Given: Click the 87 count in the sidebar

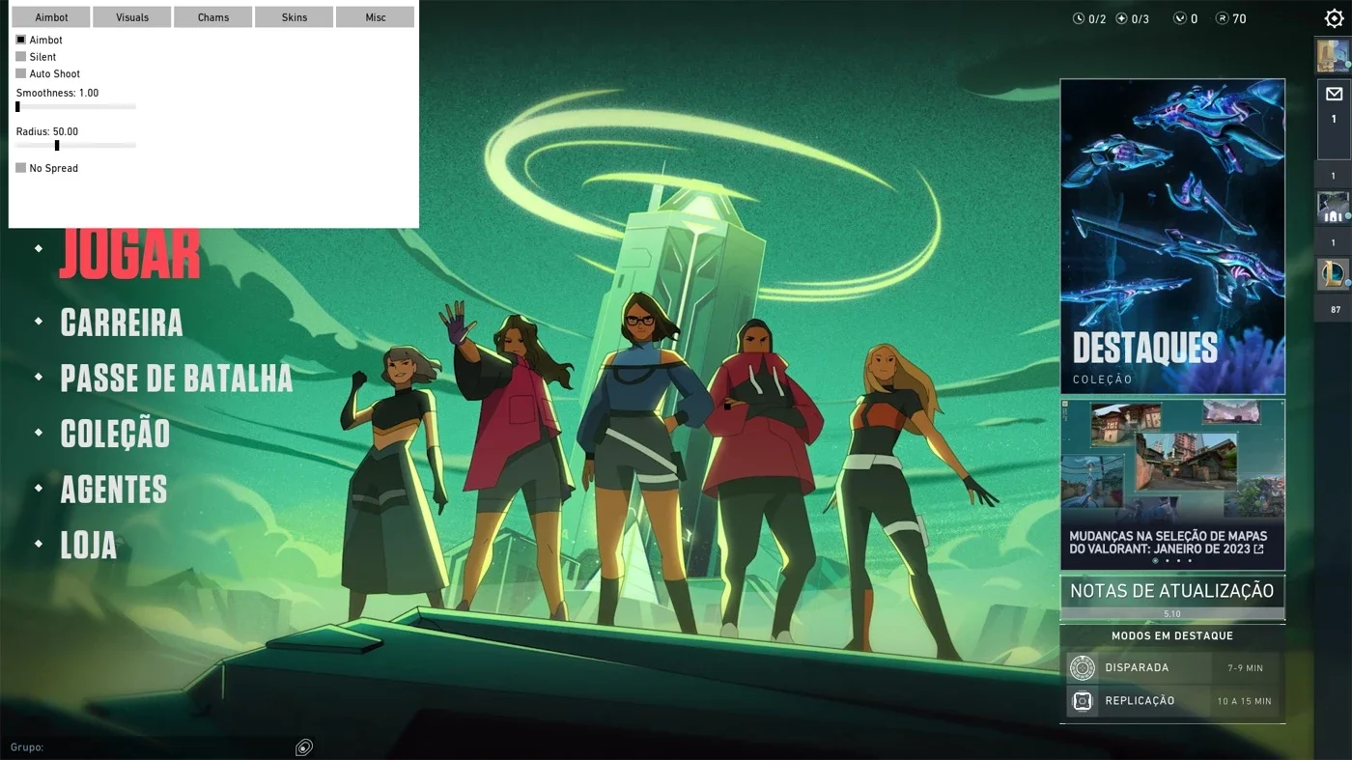Looking at the screenshot, I should [1336, 310].
